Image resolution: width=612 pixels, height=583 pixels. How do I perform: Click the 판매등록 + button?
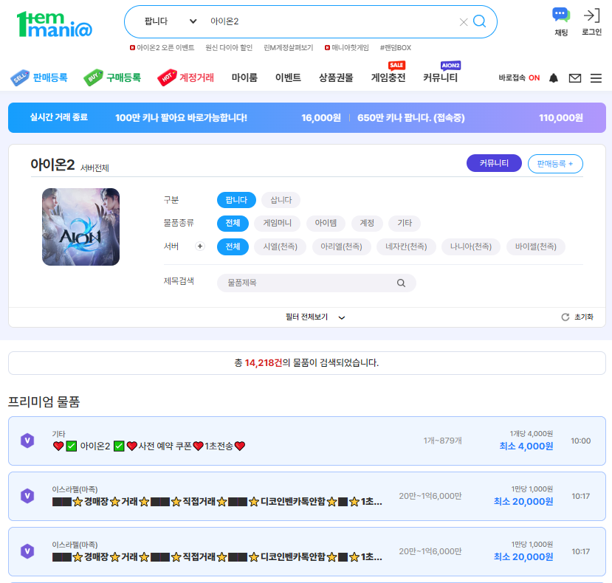(555, 164)
